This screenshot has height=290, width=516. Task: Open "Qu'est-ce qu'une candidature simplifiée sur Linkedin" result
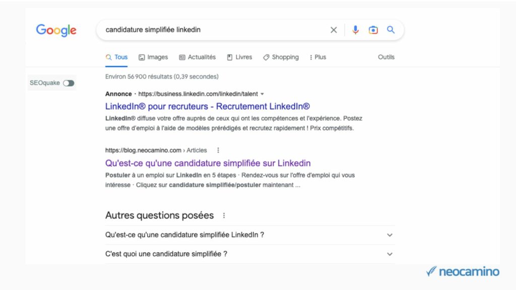click(x=208, y=163)
